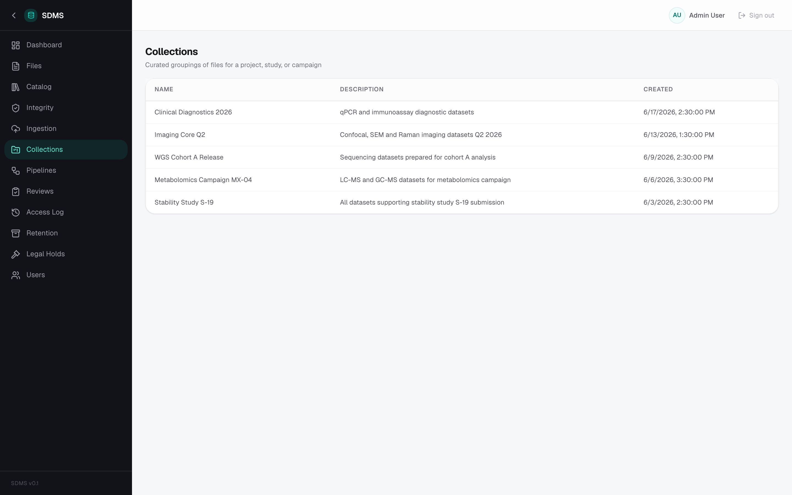
Task: Click the Reviews clipboard check icon
Action: click(x=16, y=191)
